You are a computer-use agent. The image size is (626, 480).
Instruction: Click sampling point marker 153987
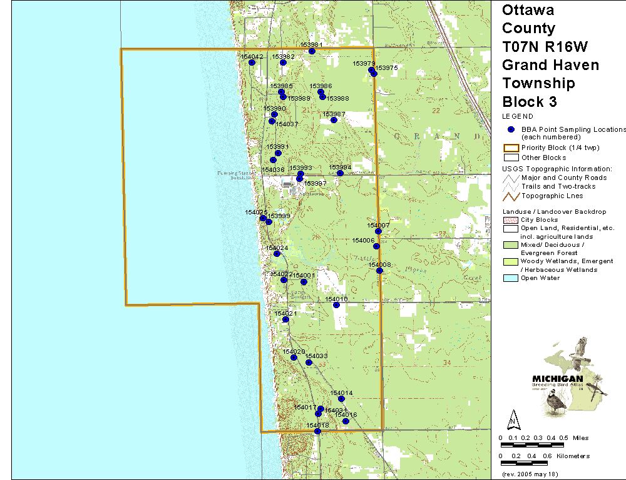[334, 119]
